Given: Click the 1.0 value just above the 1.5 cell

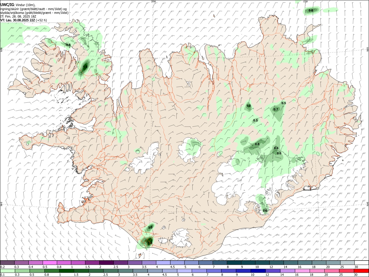Looking at the screenshot, I should pos(150,228).
